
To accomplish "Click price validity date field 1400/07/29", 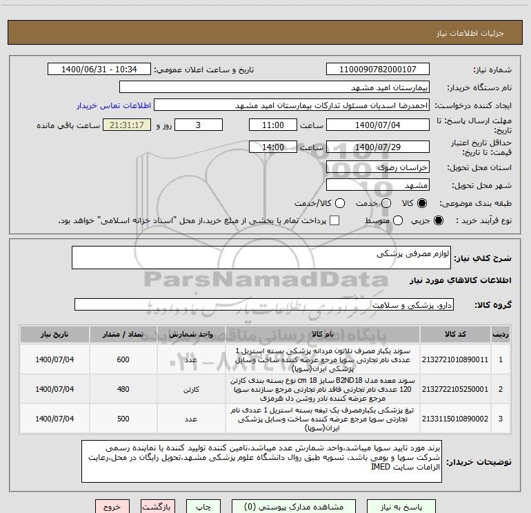I will 378,147.
